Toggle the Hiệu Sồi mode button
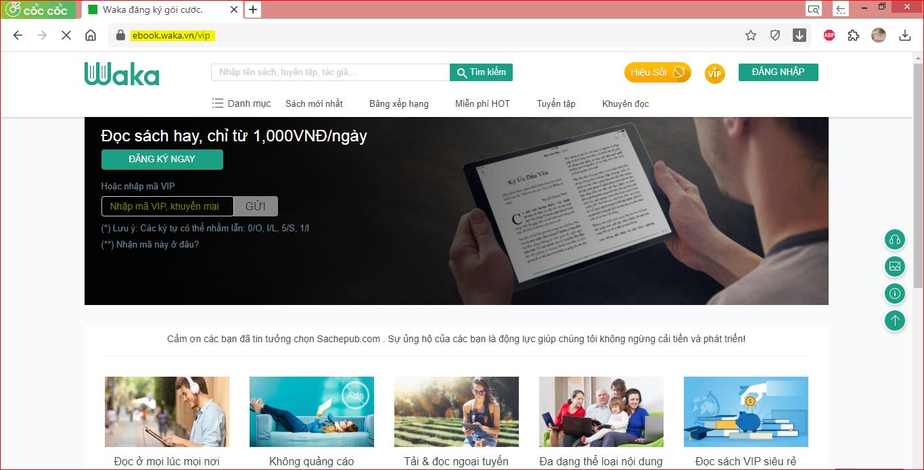Image resolution: width=924 pixels, height=470 pixels. [657, 72]
